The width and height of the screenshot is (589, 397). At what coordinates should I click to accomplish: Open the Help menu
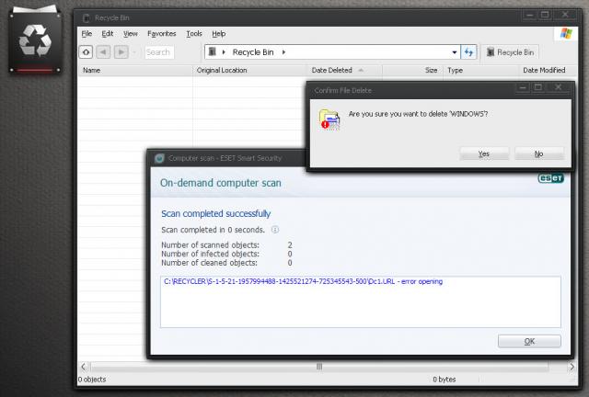tap(219, 34)
